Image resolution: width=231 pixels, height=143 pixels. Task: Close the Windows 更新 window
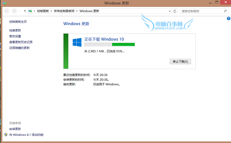point(226,2)
